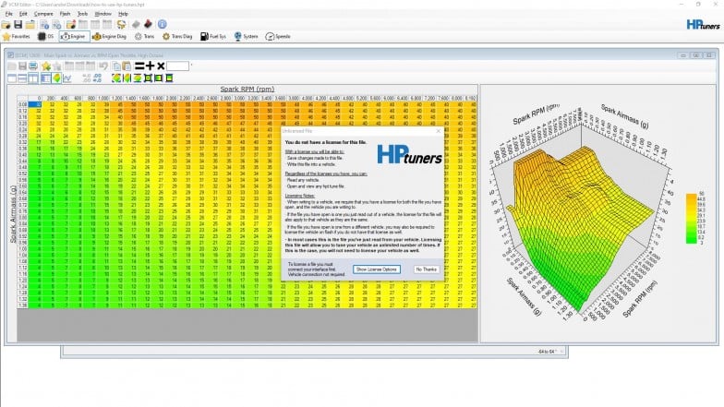
Task: Click the color scale legend beside 3D chart
Action: pyautogui.click(x=690, y=219)
